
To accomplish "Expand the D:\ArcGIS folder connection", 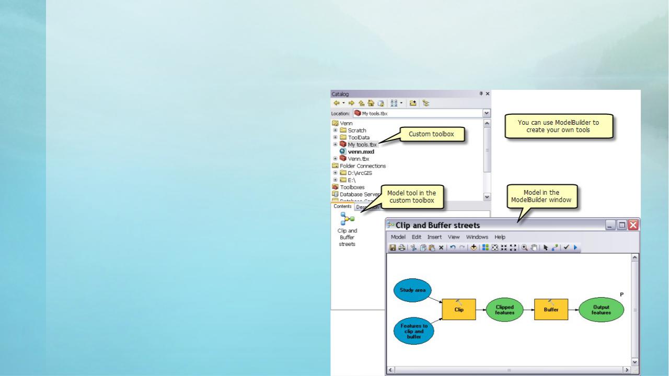I will [x=335, y=173].
